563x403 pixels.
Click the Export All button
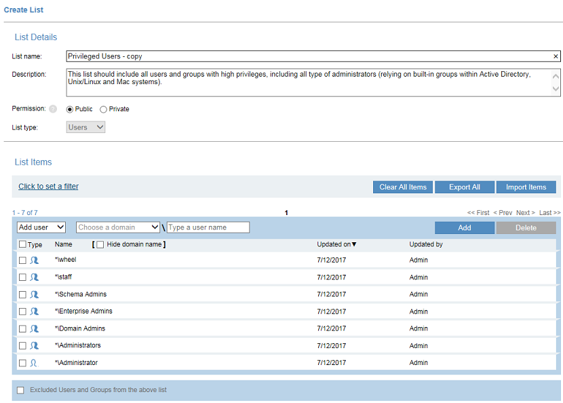click(x=465, y=187)
